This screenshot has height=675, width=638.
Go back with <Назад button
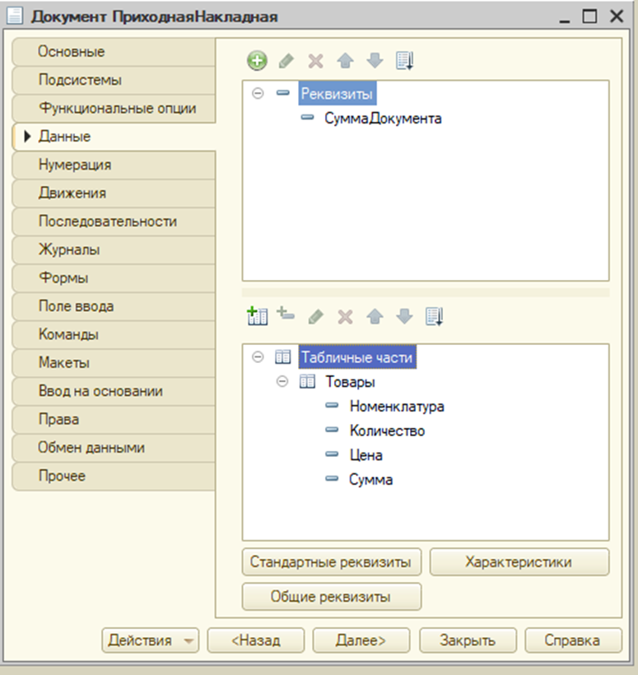[256, 640]
